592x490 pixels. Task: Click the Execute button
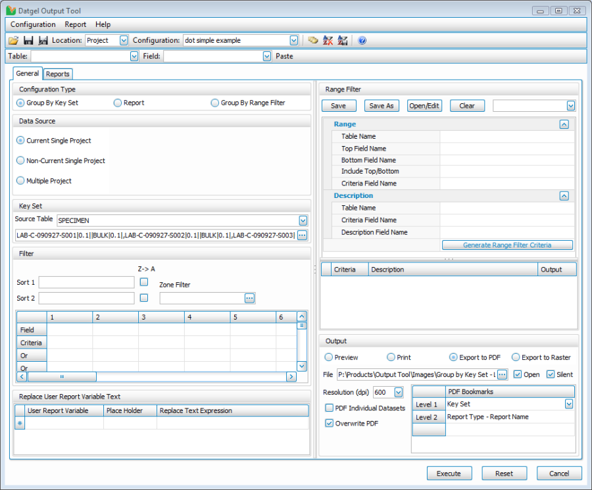coord(449,474)
